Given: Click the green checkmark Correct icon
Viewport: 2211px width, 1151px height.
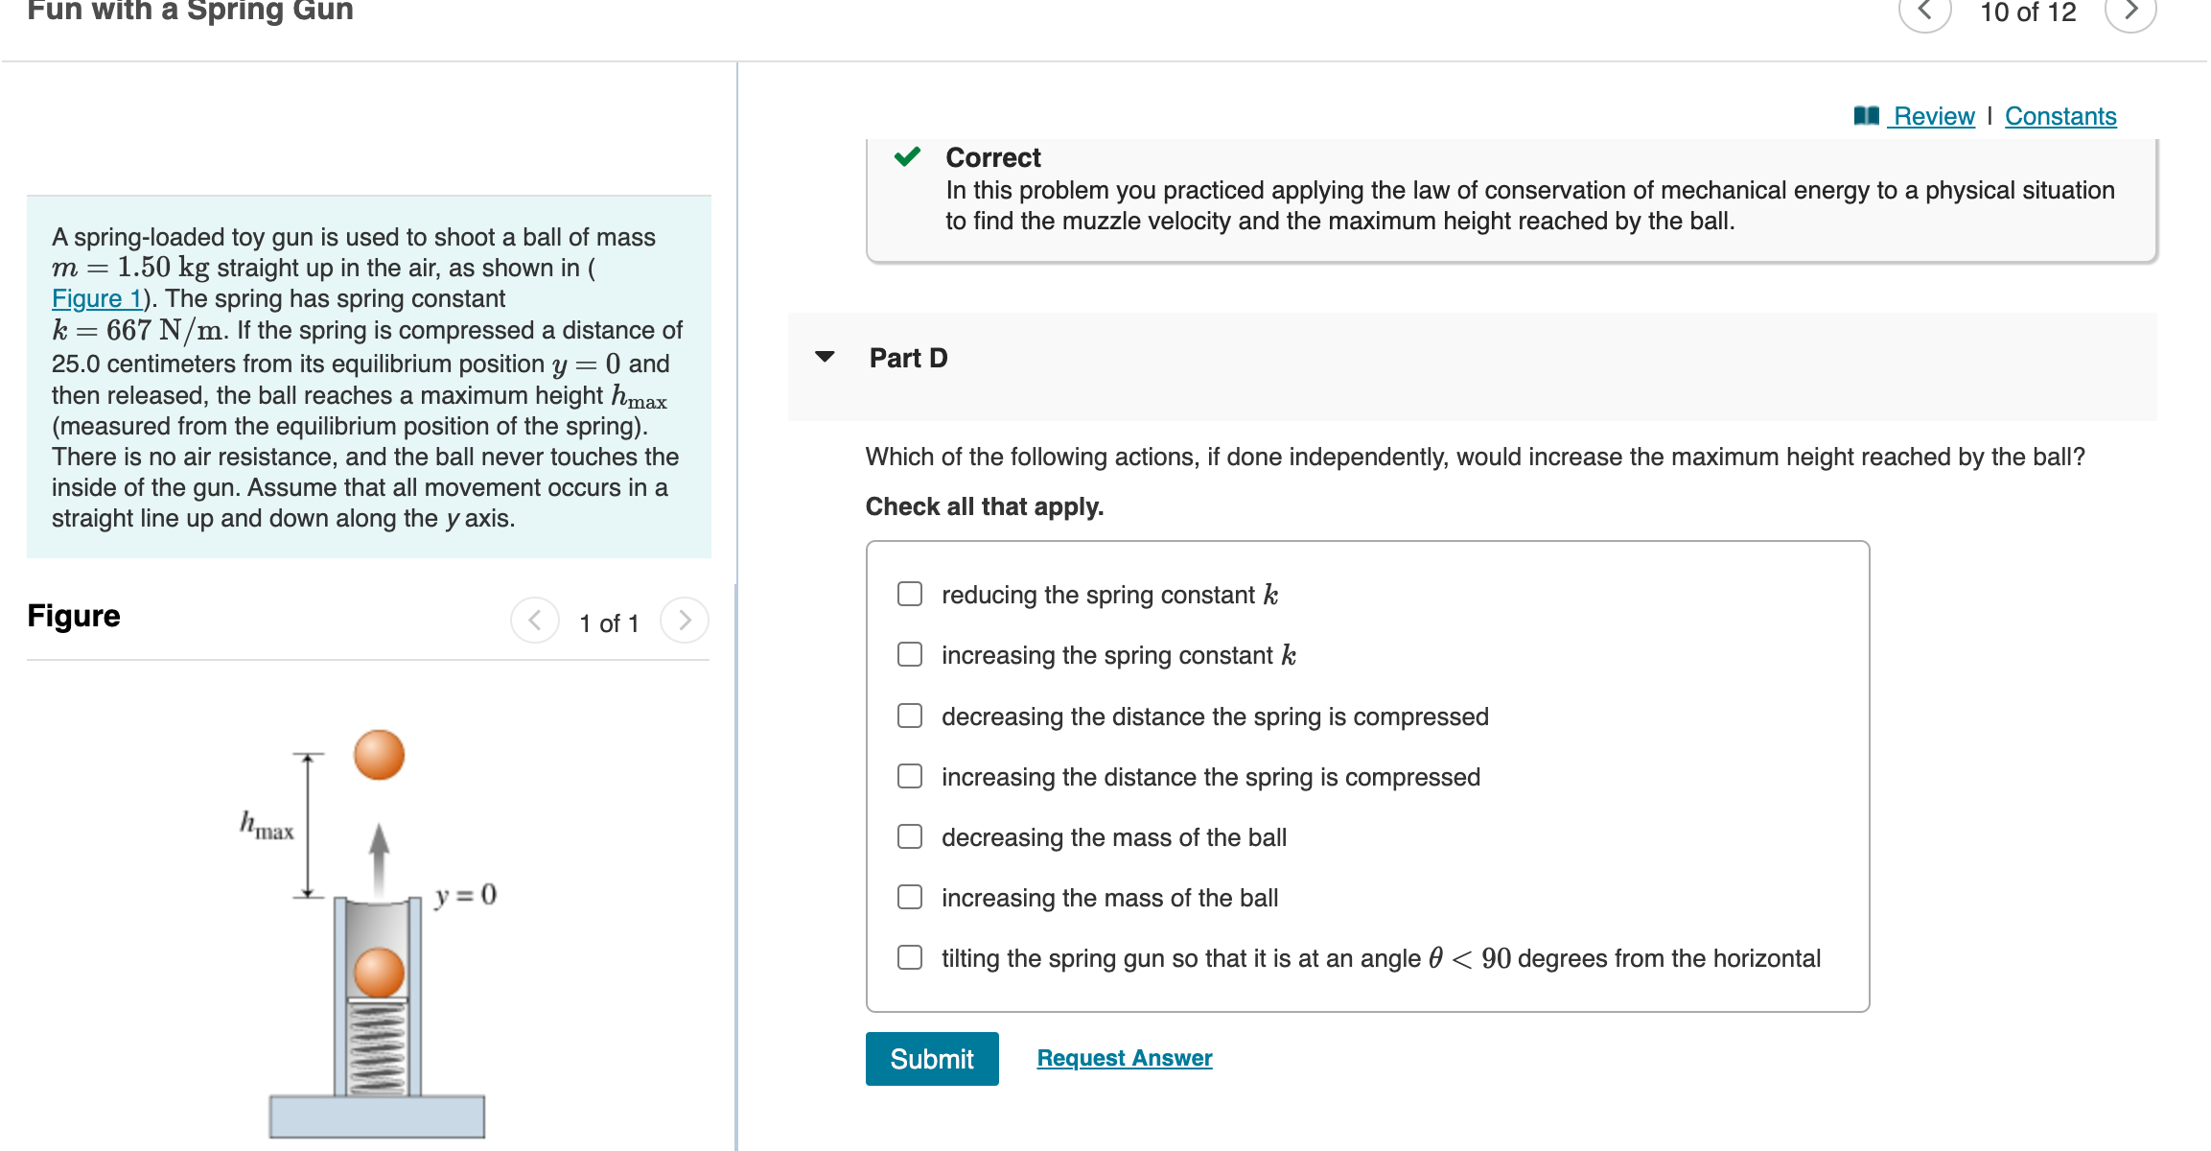Looking at the screenshot, I should point(908,156).
